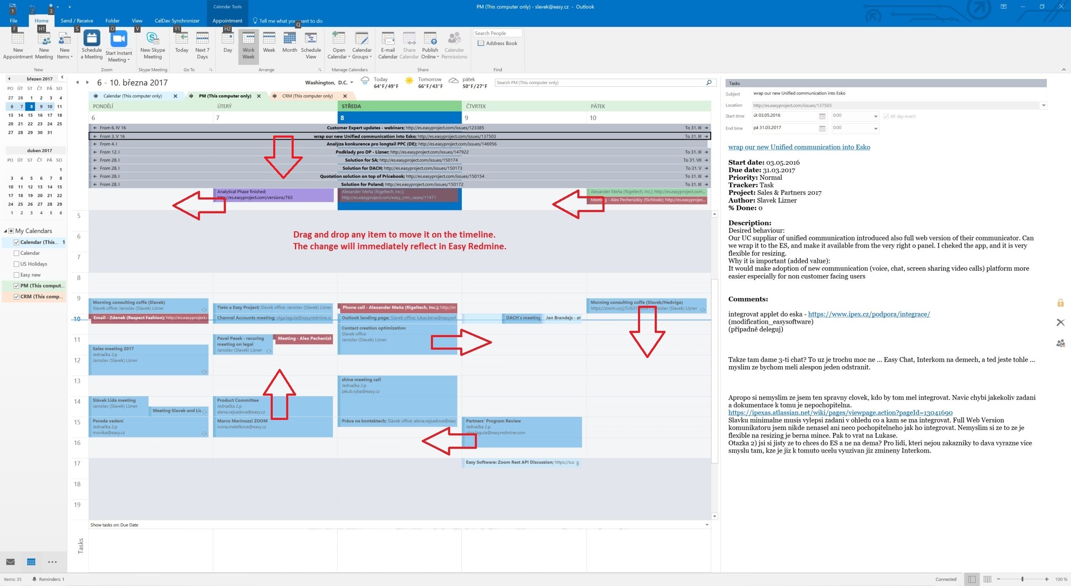Switch calendar to Month view
Screen dimensions: 1071x586
click(x=290, y=44)
